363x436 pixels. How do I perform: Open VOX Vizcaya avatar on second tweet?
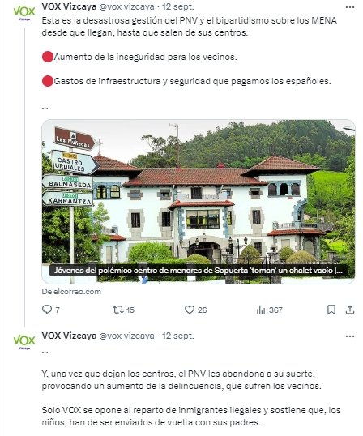pyautogui.click(x=24, y=341)
